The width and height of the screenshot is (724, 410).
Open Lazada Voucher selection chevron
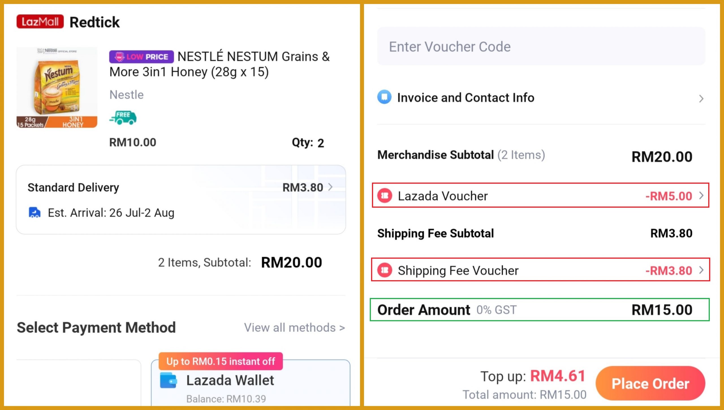coord(701,196)
